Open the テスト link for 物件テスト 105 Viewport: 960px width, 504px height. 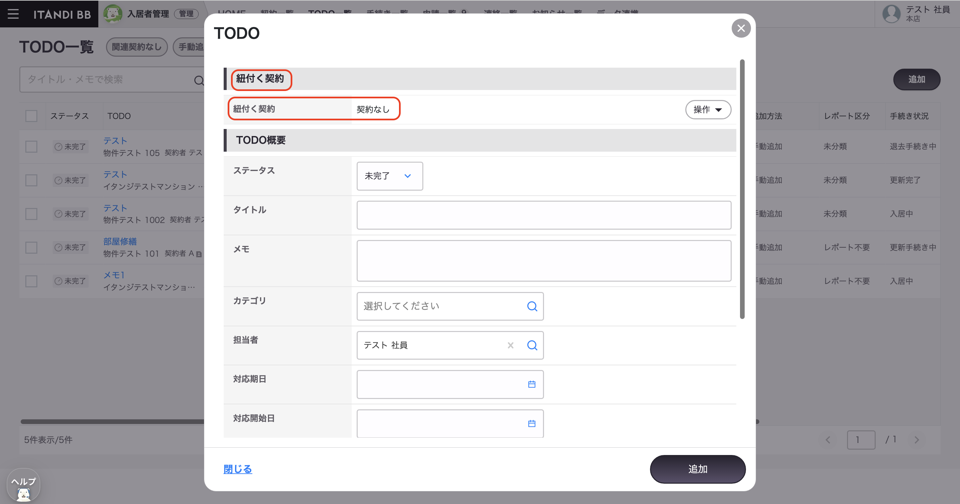click(115, 141)
